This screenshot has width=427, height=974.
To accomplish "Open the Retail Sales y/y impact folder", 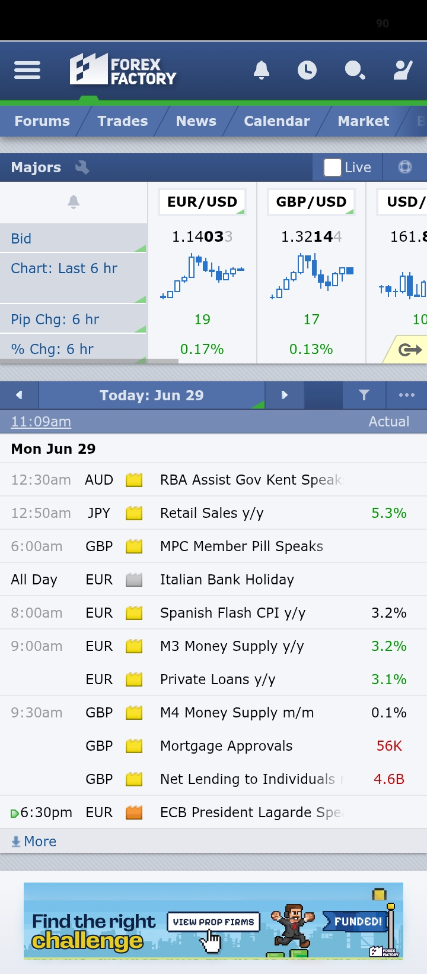I will pos(135,513).
